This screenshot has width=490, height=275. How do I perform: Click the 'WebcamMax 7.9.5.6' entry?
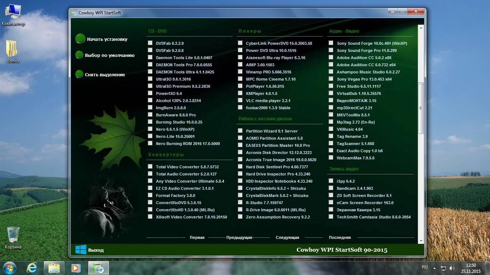(x=355, y=158)
